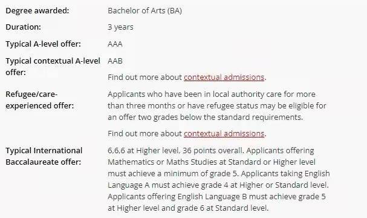The height and width of the screenshot is (218, 367).
Task: Click 'two grades below the standard requirements' text
Action: (x=220, y=117)
